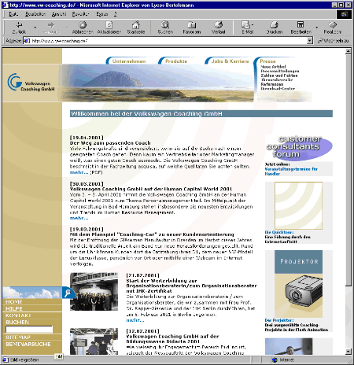Click the HILFE sidebar link
The width and height of the screenshot is (354, 365).
tap(14, 308)
